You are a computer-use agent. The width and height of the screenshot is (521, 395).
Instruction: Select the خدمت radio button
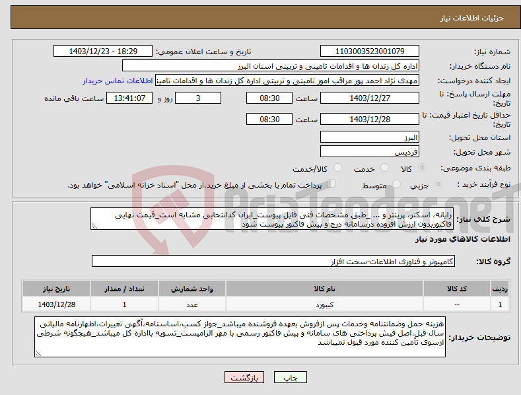384,168
